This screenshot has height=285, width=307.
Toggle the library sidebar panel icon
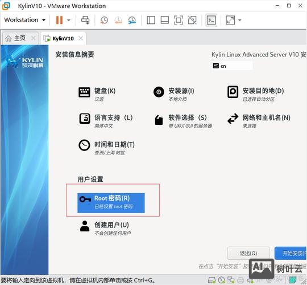[151, 20]
